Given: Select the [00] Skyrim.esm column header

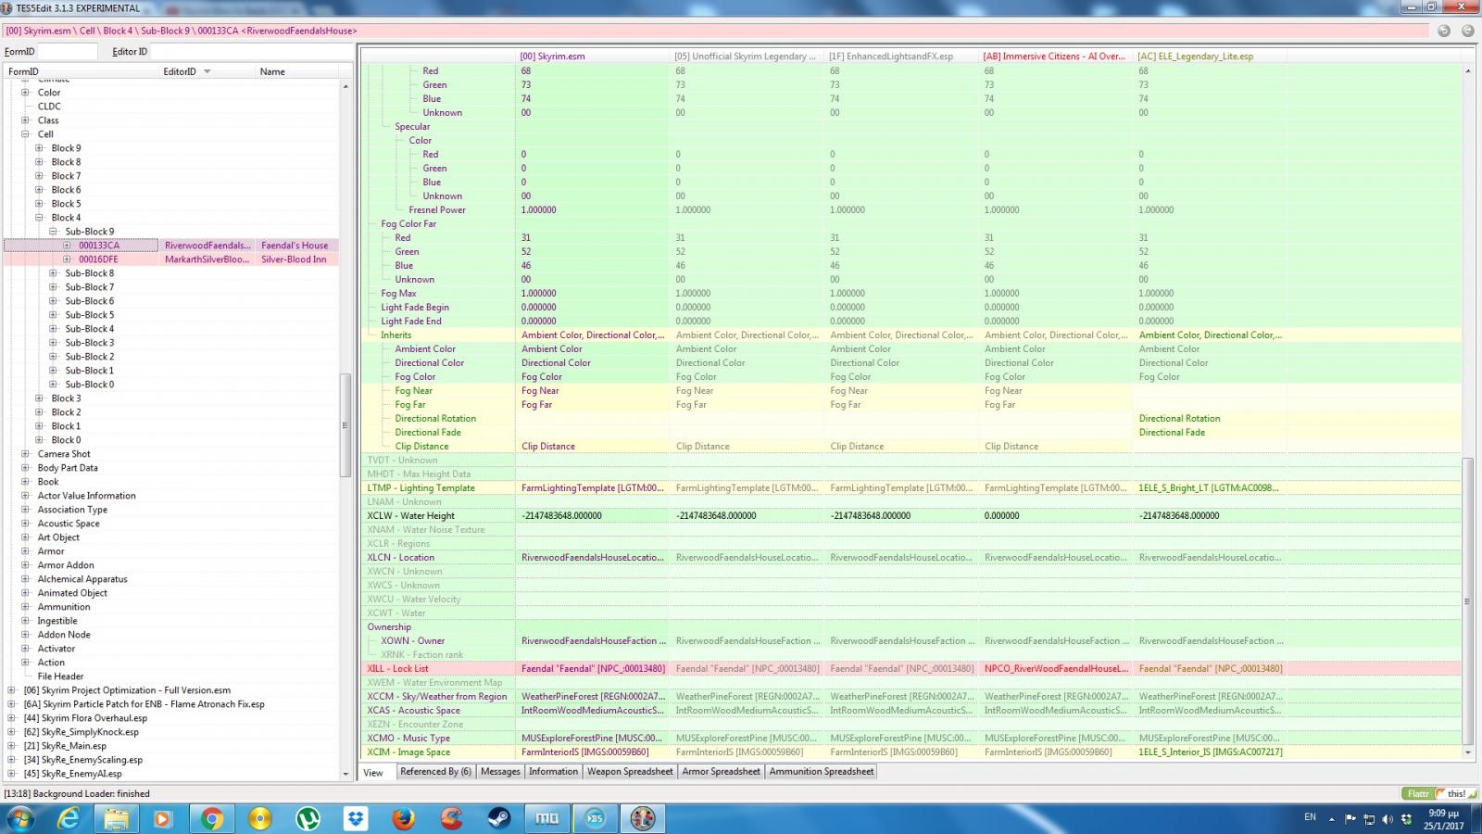Looking at the screenshot, I should click(x=593, y=57).
